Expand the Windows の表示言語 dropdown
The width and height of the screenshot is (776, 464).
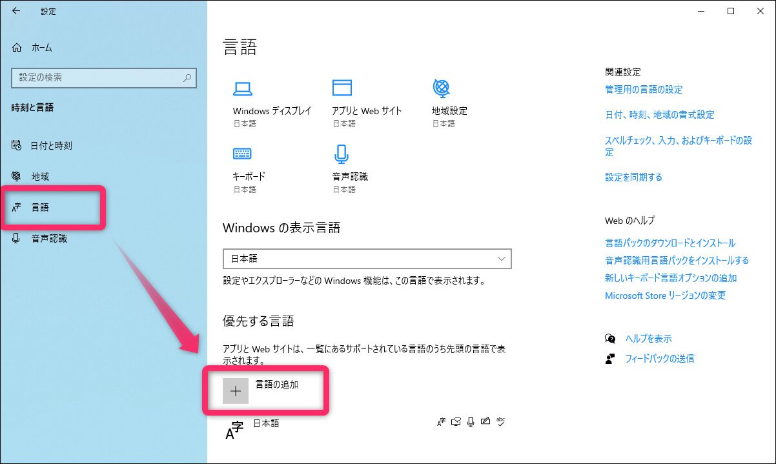[x=367, y=259]
